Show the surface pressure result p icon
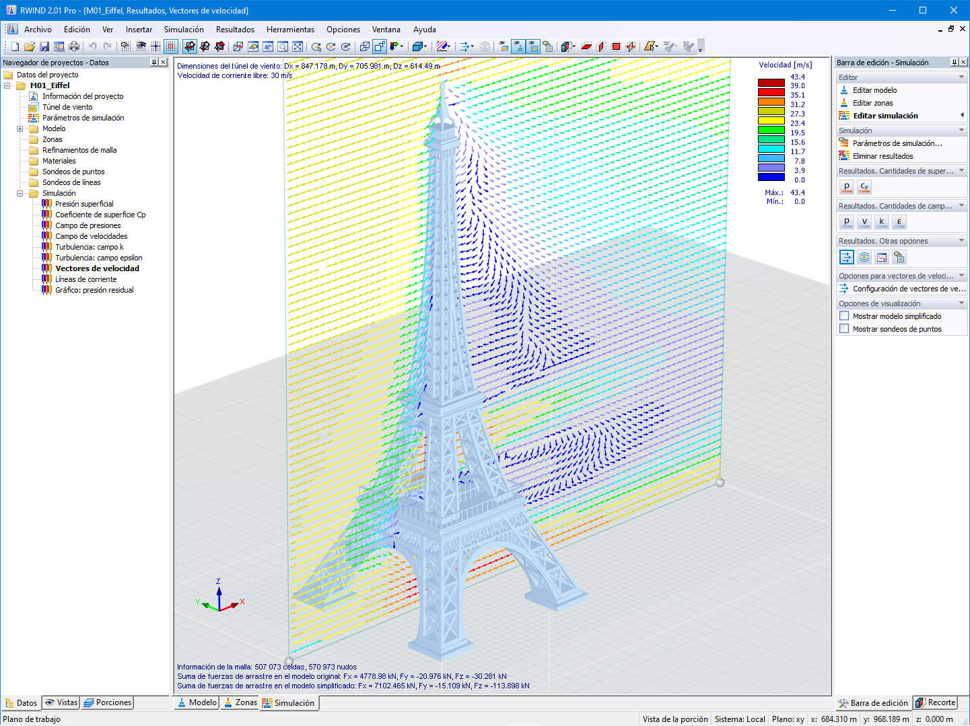The height and width of the screenshot is (726, 970). (846, 186)
